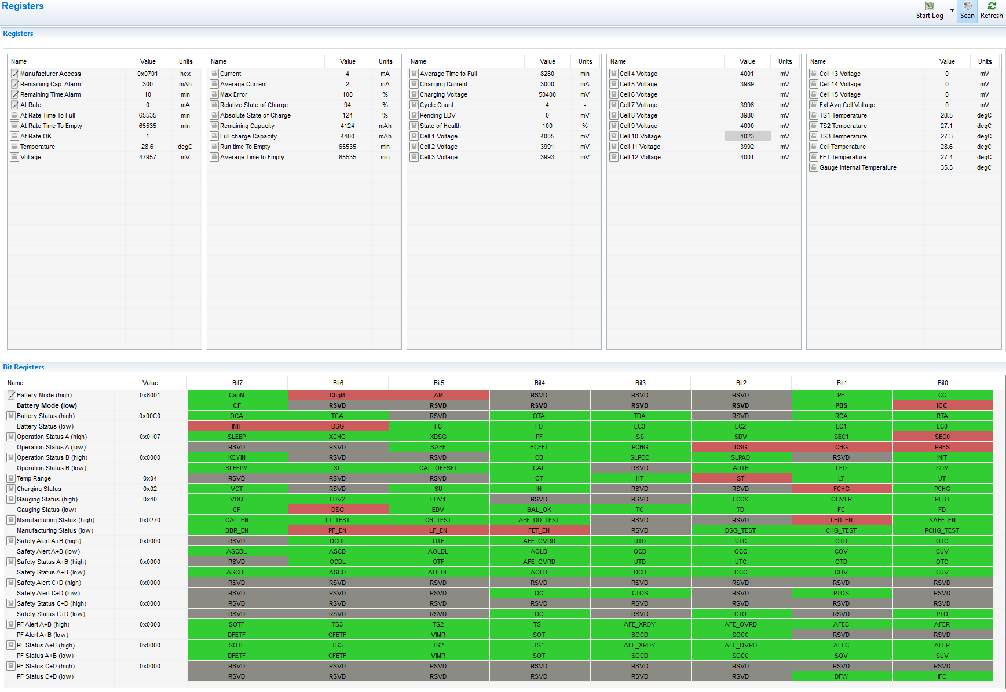The width and height of the screenshot is (1006, 692).
Task: Click the Battery Mode (high) value 0x6001
Action: click(150, 395)
